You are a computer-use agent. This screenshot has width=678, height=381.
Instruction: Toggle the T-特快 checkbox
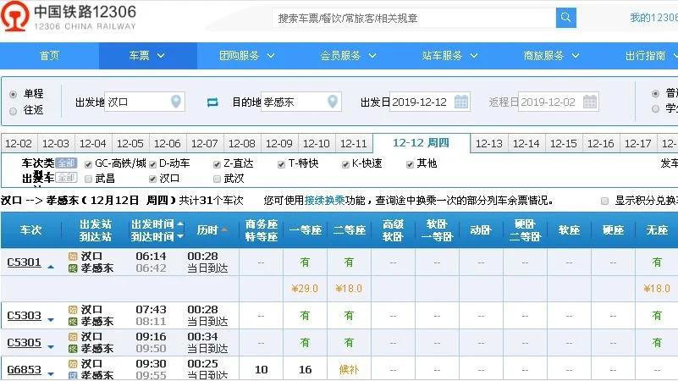(282, 164)
